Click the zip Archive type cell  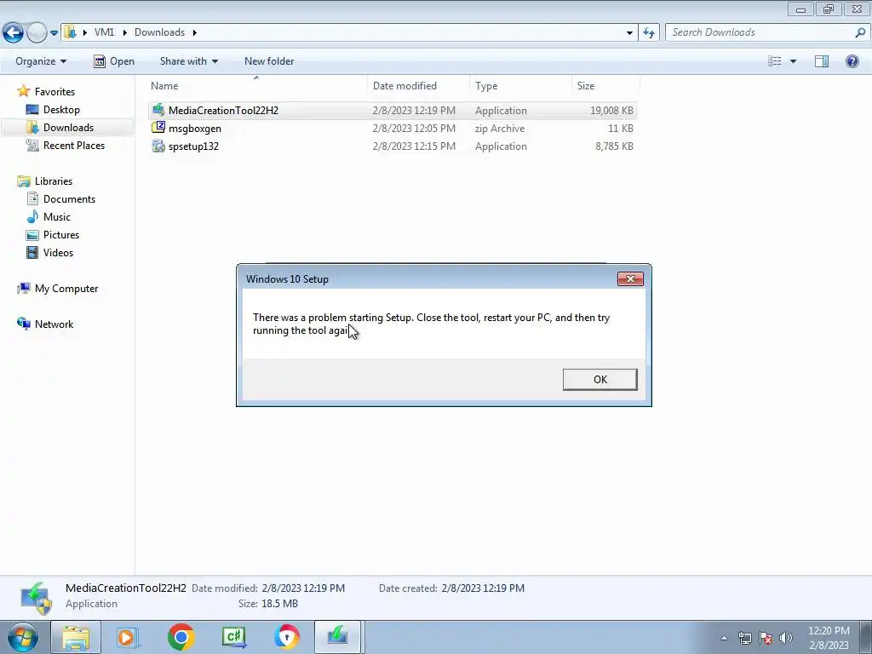pos(499,129)
